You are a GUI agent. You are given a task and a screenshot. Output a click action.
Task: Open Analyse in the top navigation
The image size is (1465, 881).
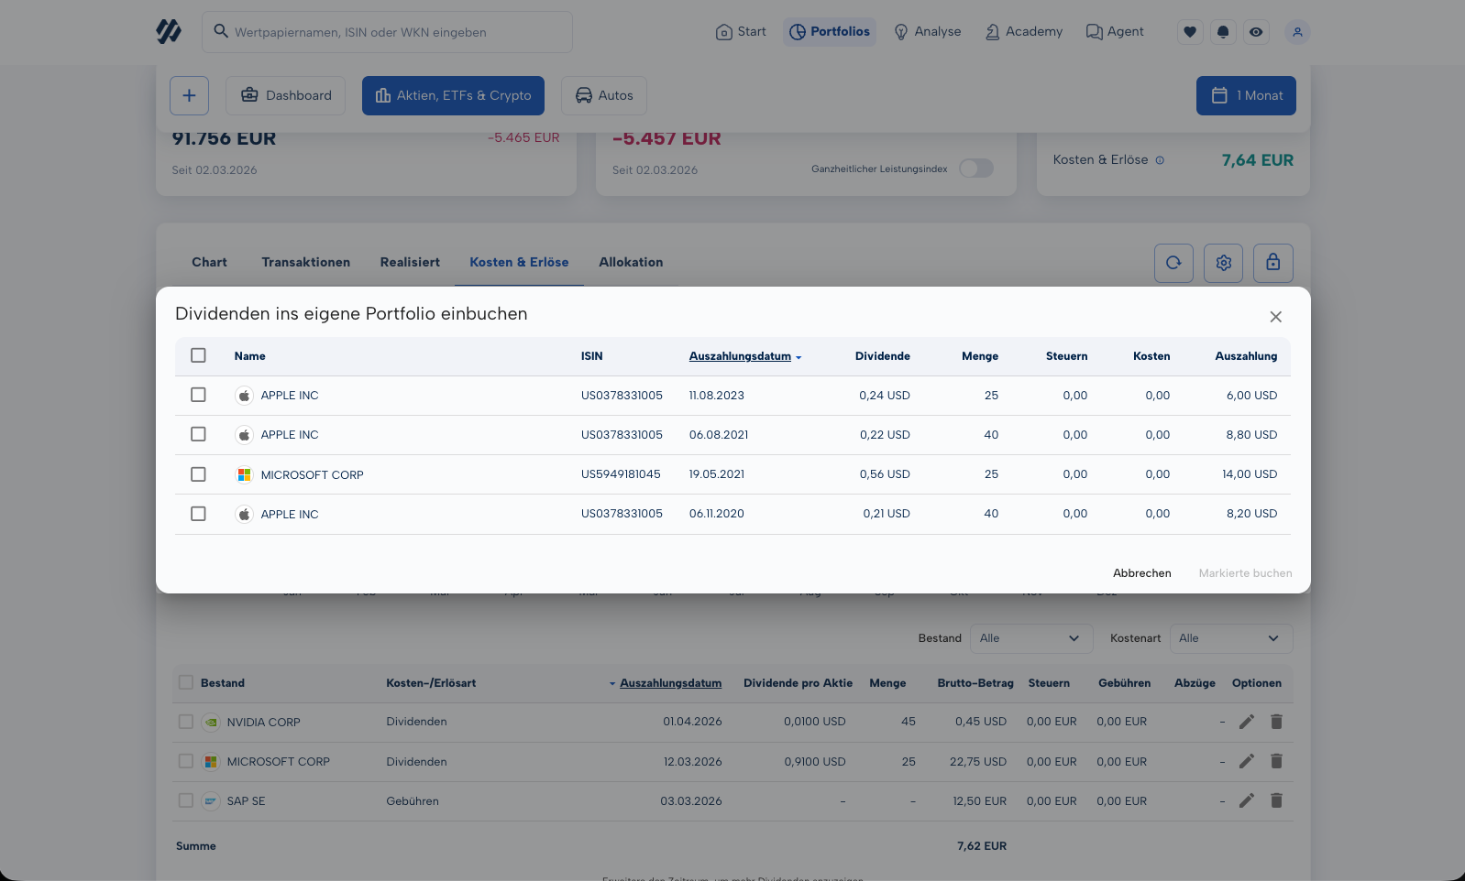(928, 32)
